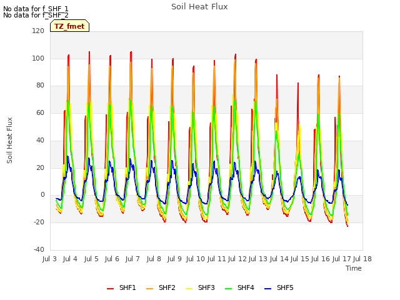
Task: Click the -40 y-axis tick label
Action: tap(39, 249)
